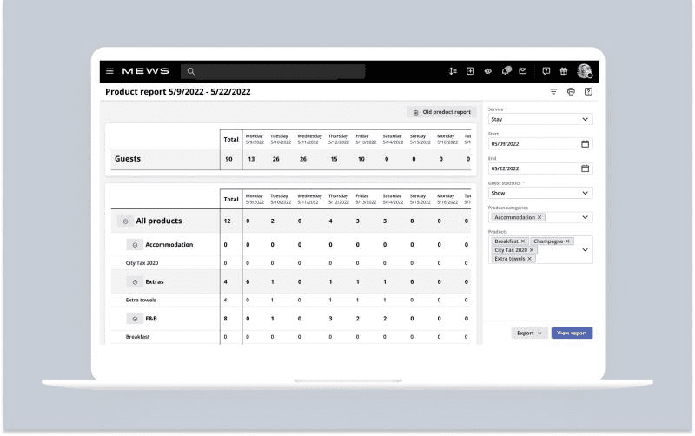The image size is (695, 436).
Task: Collapse the All products row
Action: coord(126,221)
